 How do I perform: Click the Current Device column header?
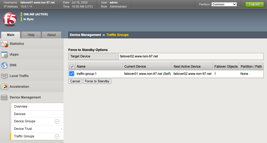[148, 67]
